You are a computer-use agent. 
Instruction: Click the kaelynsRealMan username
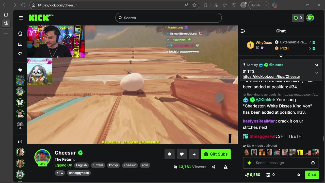tap(259, 121)
